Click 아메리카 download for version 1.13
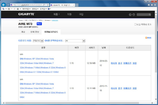The height and width of the screenshot is (105, 158). [x=127, y=88]
